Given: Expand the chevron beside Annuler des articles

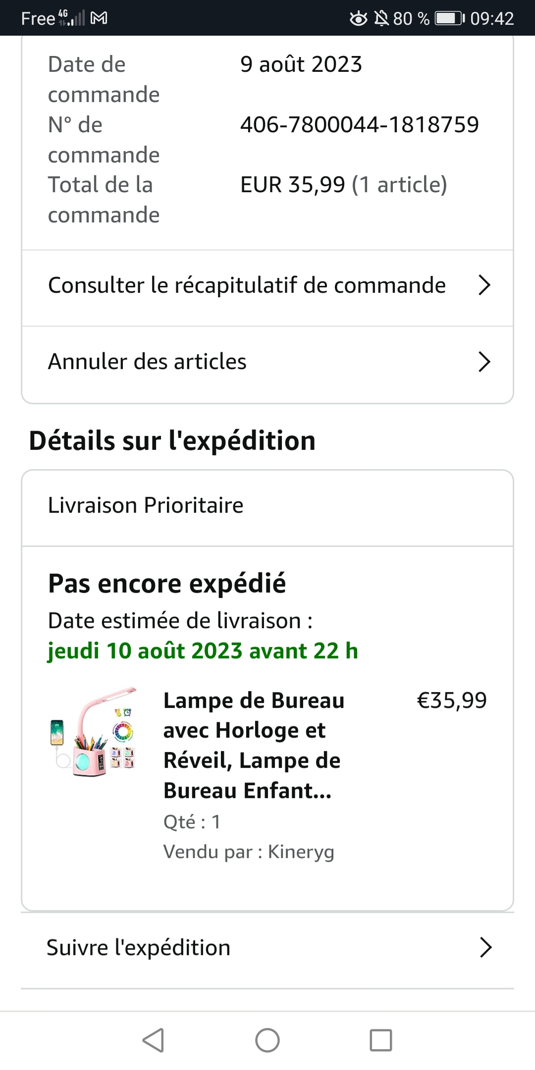Looking at the screenshot, I should point(484,362).
